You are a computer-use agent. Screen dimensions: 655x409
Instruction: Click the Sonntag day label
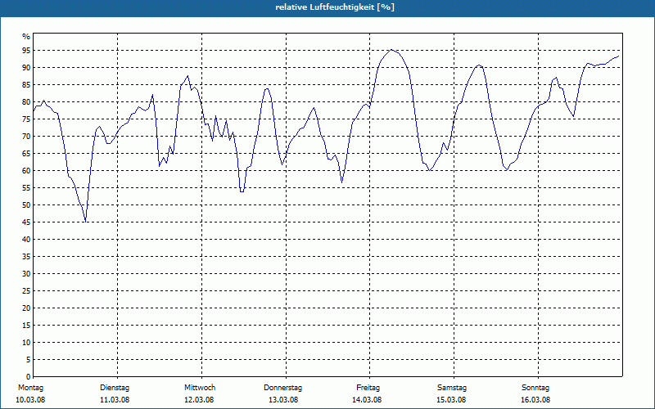[535, 388]
